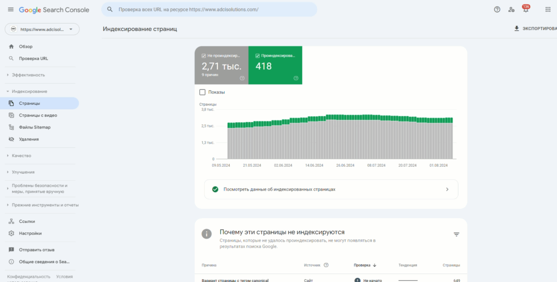Open the property selector dropdown
Image resolution: width=557 pixels, height=282 pixels.
pos(42,29)
